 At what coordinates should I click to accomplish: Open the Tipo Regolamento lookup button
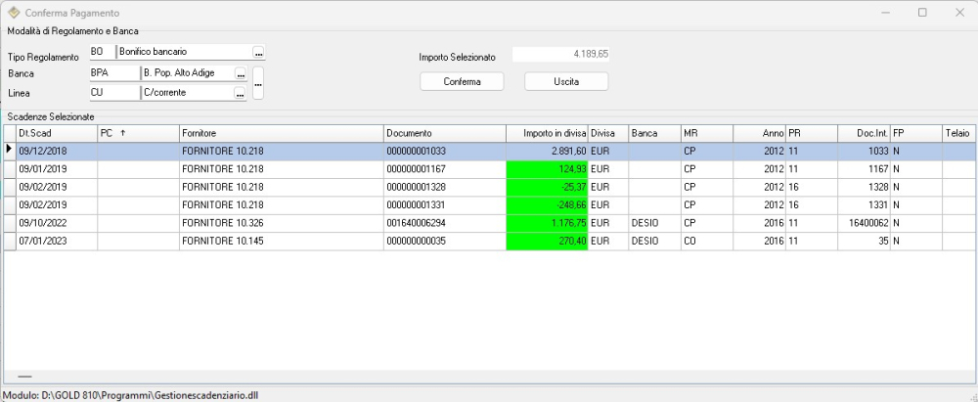[x=258, y=52]
